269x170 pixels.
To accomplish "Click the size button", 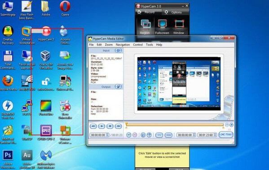I will tap(168, 135).
